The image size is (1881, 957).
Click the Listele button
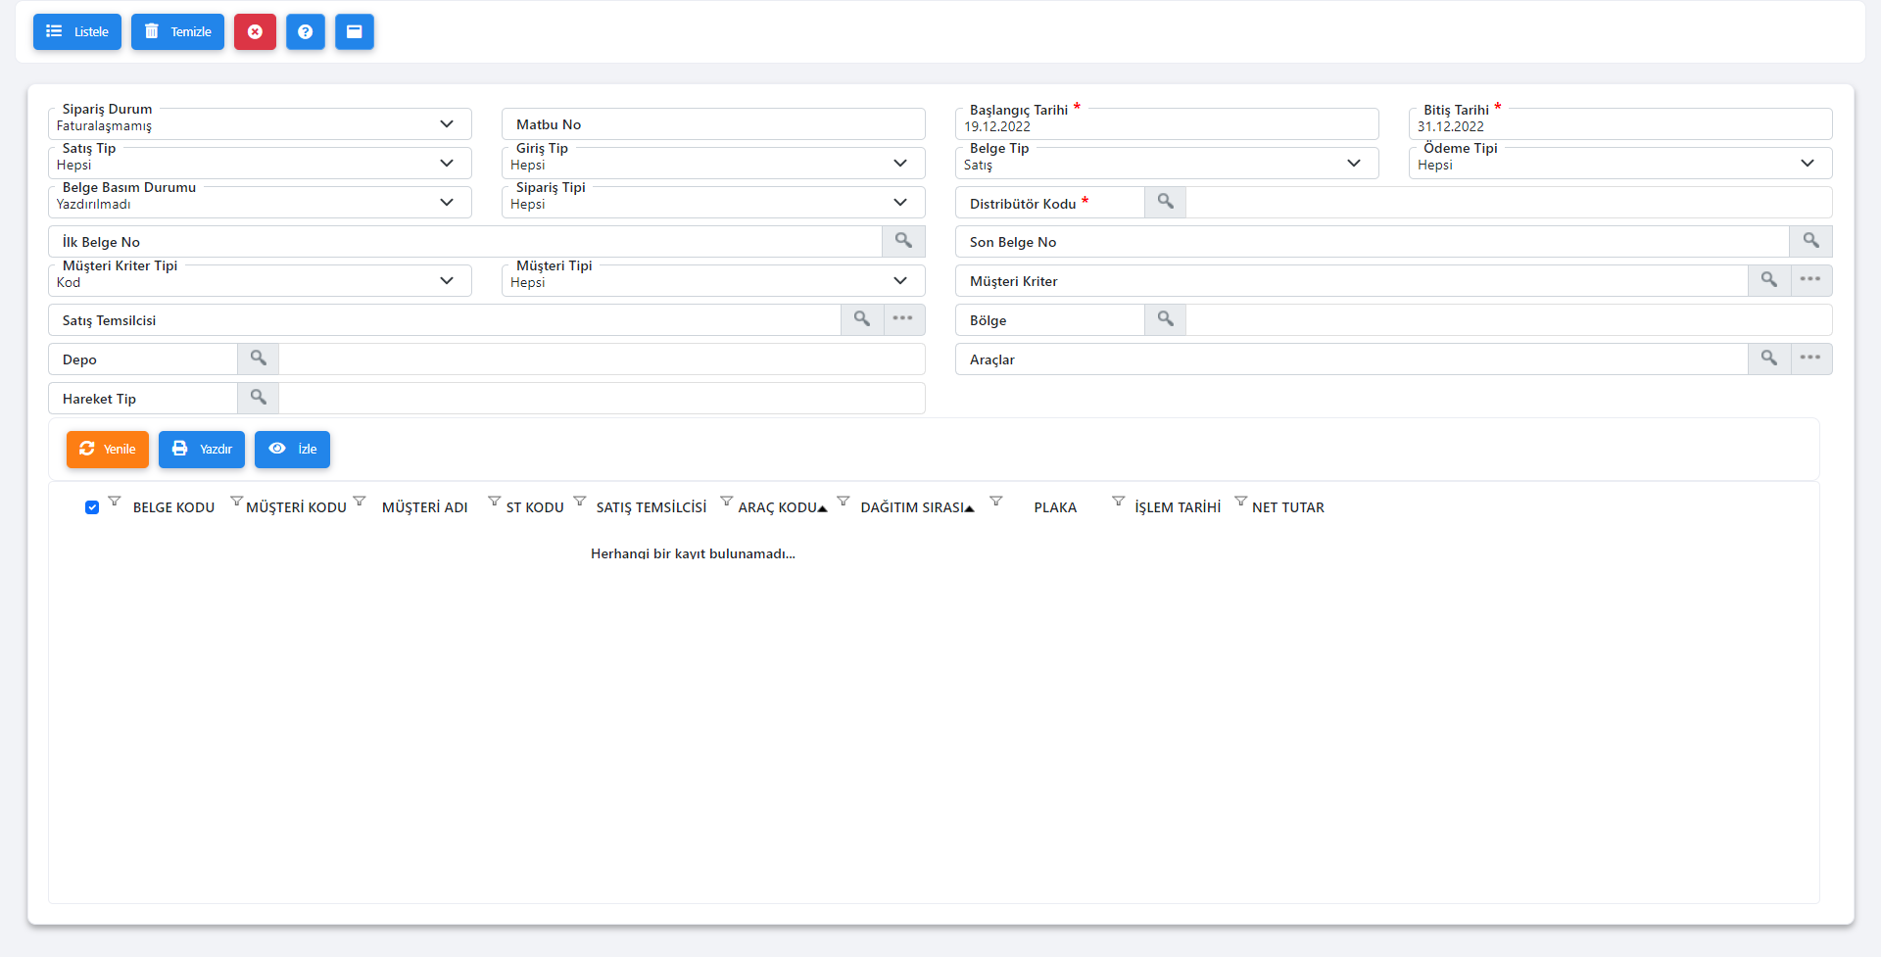[77, 32]
